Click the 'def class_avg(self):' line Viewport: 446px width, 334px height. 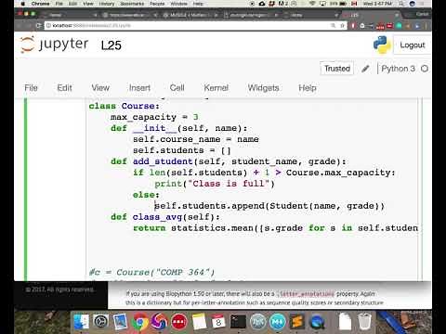165,217
